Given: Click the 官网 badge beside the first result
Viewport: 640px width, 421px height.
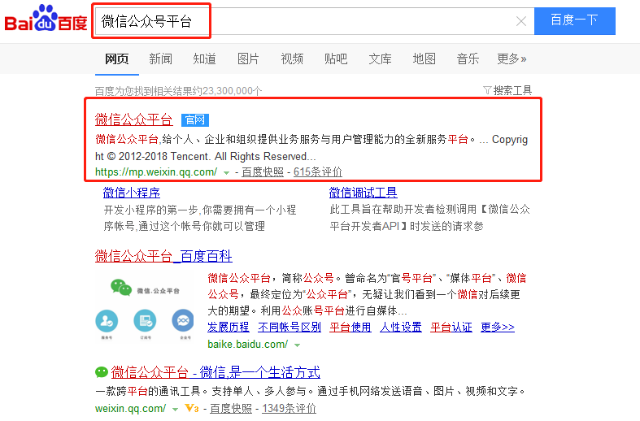Looking at the screenshot, I should (194, 120).
